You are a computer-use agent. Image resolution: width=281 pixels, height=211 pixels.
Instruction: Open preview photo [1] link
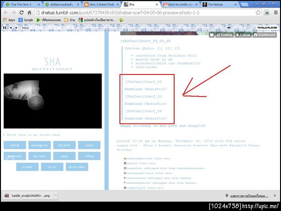tap(160, 48)
